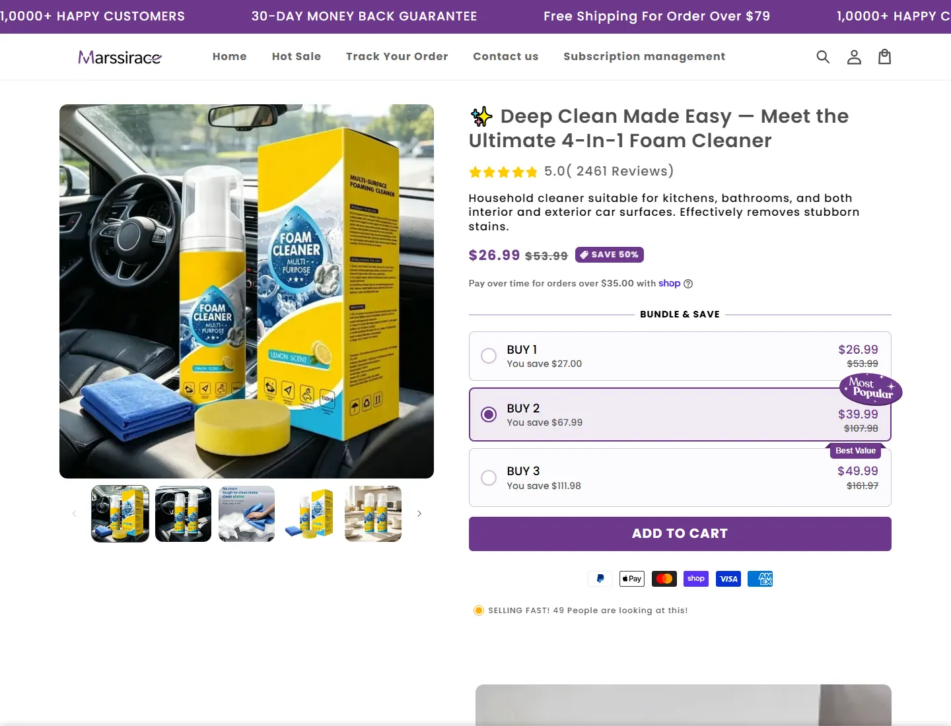Screen dimensions: 951x726
Task: Select the first thumbnail of car interior cleaner
Action: point(120,514)
